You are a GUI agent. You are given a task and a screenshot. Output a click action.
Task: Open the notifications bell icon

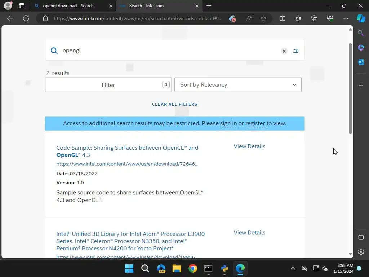click(x=359, y=268)
